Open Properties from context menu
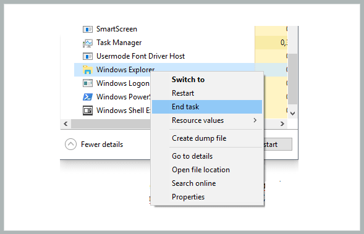The image size is (364, 234). tap(207, 197)
